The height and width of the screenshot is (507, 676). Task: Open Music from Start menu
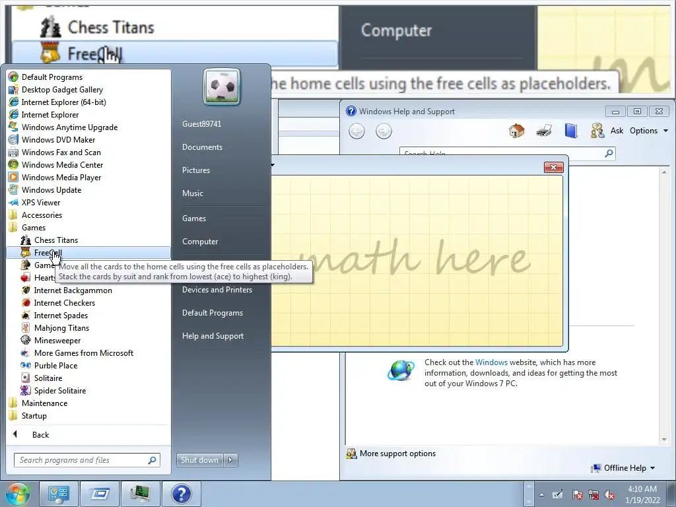coord(192,193)
